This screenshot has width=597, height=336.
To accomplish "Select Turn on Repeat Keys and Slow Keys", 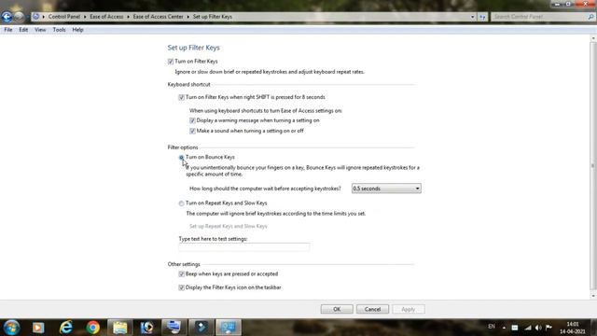I will pos(181,203).
